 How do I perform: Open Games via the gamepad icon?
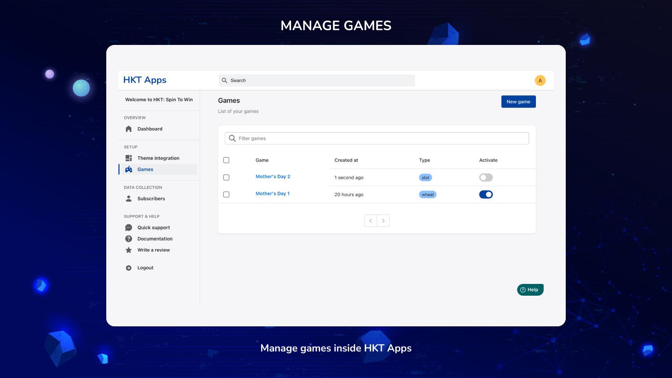click(x=129, y=169)
